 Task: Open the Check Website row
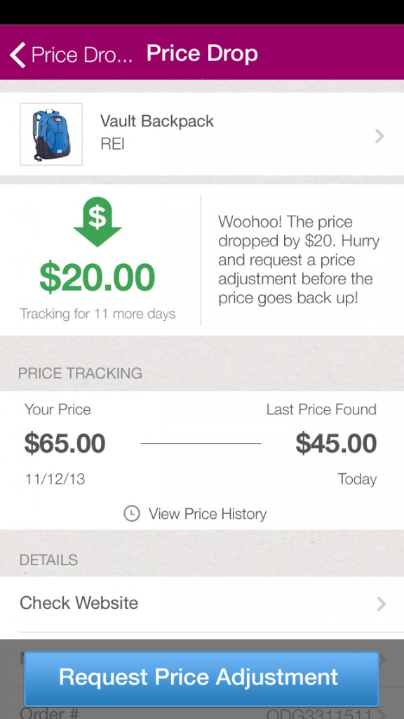point(202,604)
